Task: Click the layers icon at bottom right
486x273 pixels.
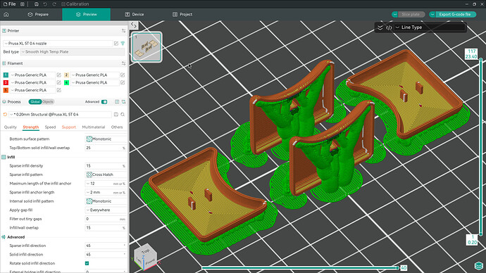Action: (x=478, y=265)
